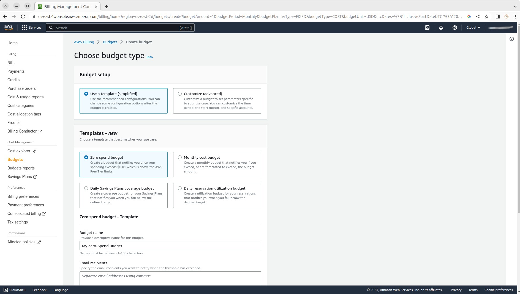Open Credits in sidebar

13,80
